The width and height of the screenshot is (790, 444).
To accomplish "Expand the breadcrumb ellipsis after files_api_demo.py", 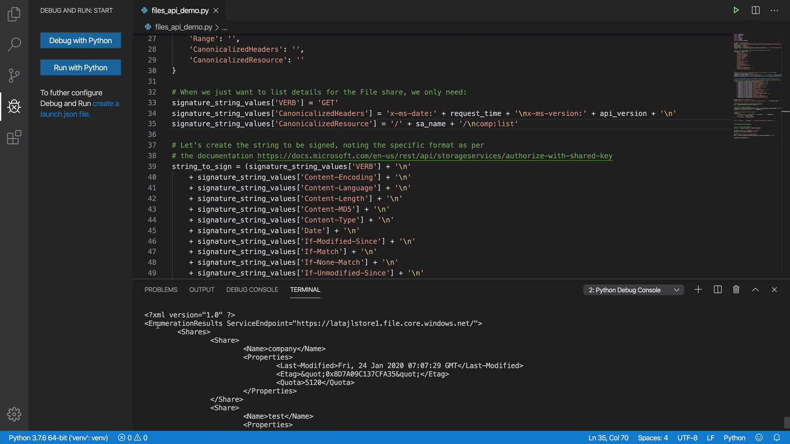I will (x=225, y=28).
